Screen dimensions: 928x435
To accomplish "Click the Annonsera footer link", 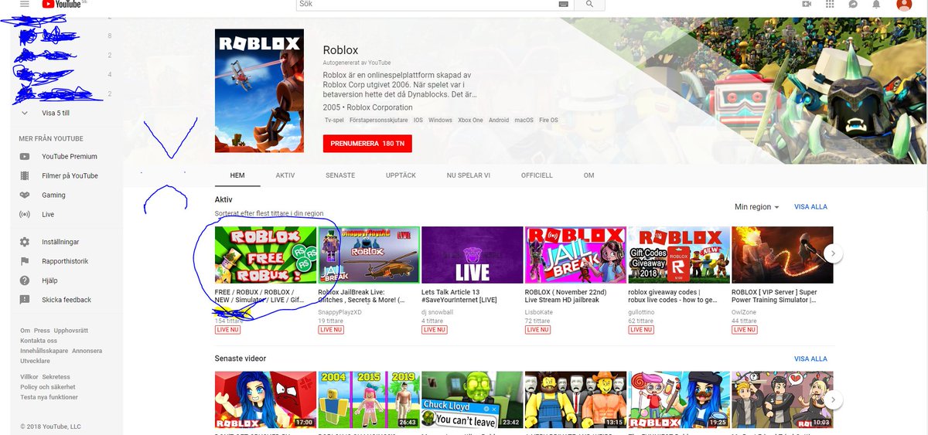I will tap(87, 351).
